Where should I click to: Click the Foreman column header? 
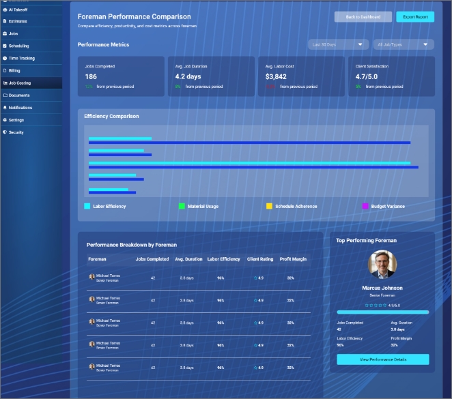pyautogui.click(x=97, y=259)
